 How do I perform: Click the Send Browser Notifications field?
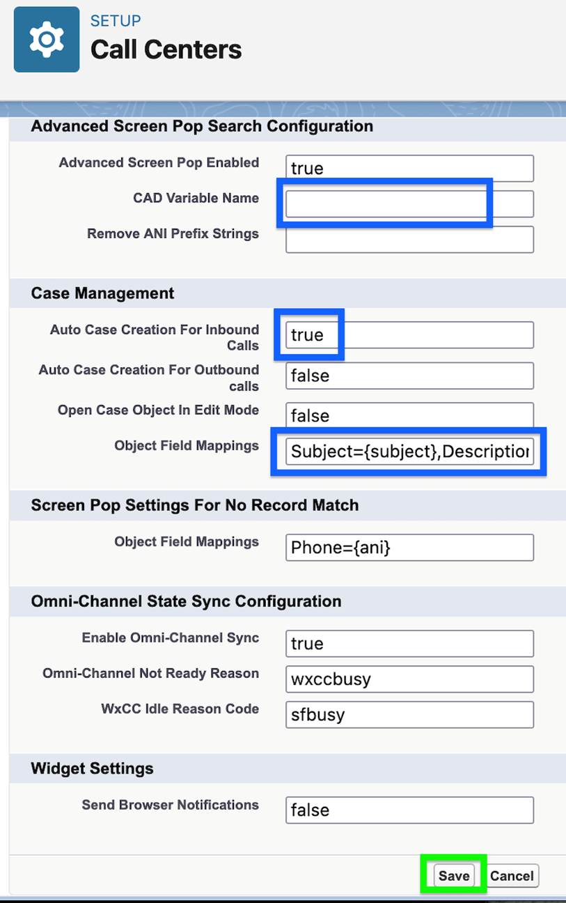(409, 810)
